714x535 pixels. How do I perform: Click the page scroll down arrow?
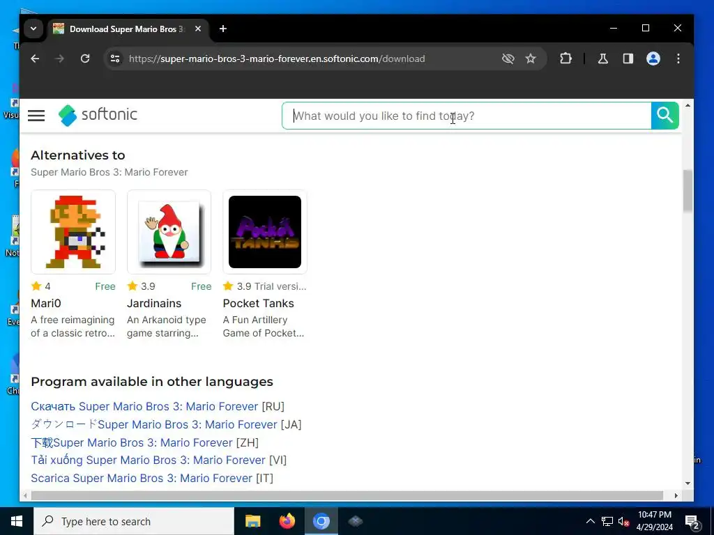point(688,483)
